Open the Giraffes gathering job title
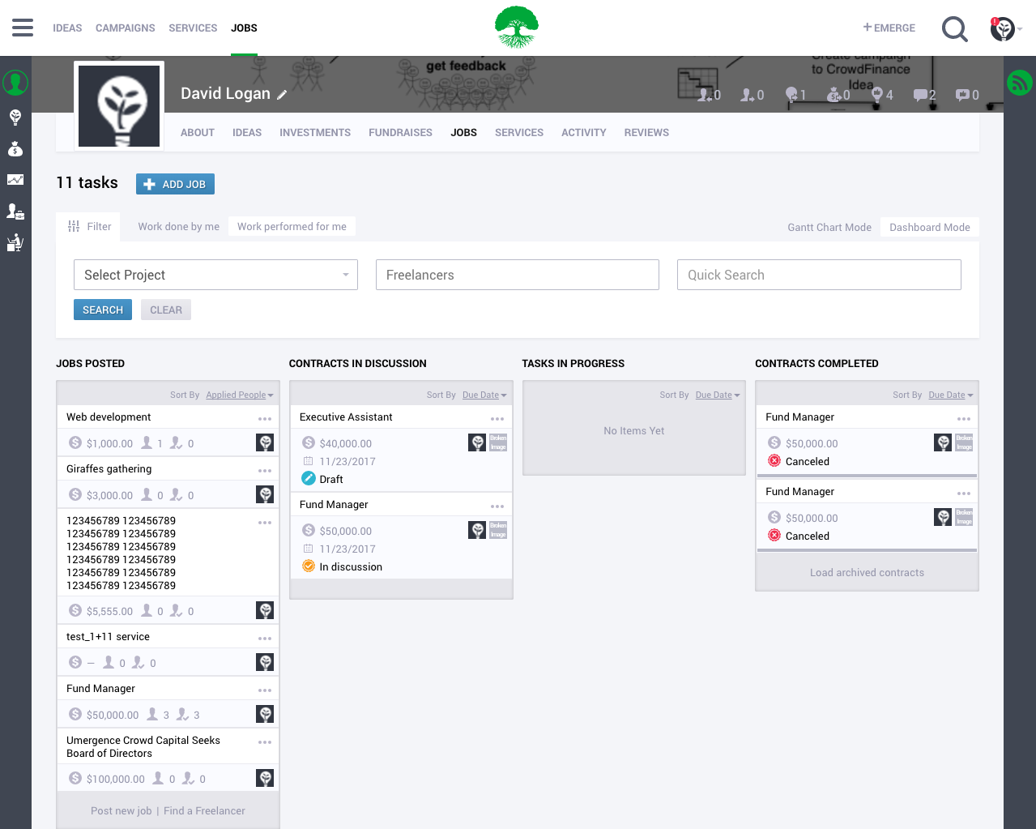Viewport: 1036px width, 829px height. tap(109, 469)
